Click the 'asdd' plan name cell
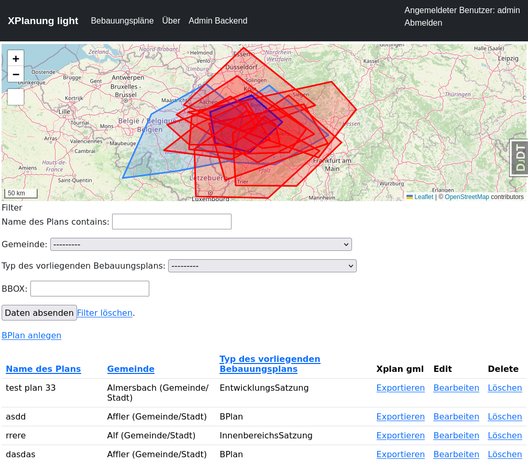Viewport: 528px width, 463px height. tap(16, 417)
